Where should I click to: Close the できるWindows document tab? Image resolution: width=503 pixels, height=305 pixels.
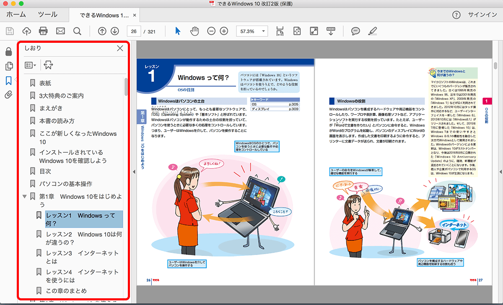[135, 16]
